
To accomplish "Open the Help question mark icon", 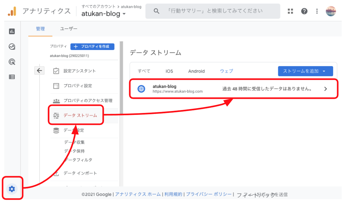I will pyautogui.click(x=304, y=11).
